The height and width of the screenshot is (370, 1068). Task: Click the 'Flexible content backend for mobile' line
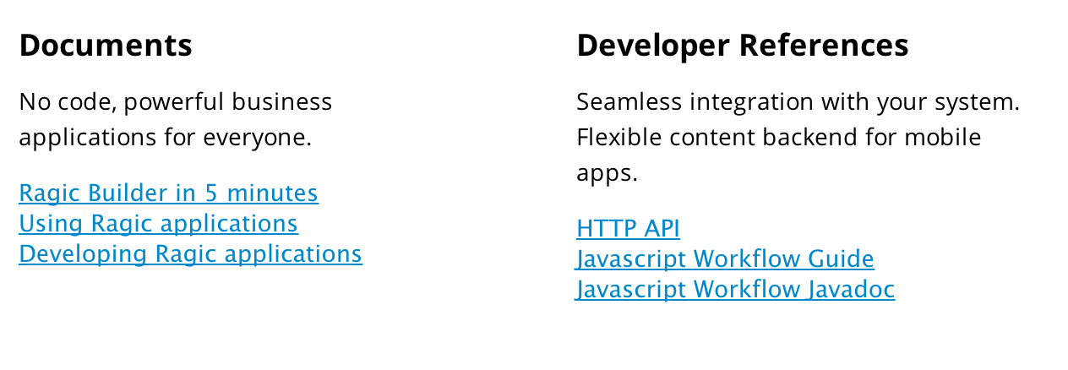pyautogui.click(x=779, y=138)
